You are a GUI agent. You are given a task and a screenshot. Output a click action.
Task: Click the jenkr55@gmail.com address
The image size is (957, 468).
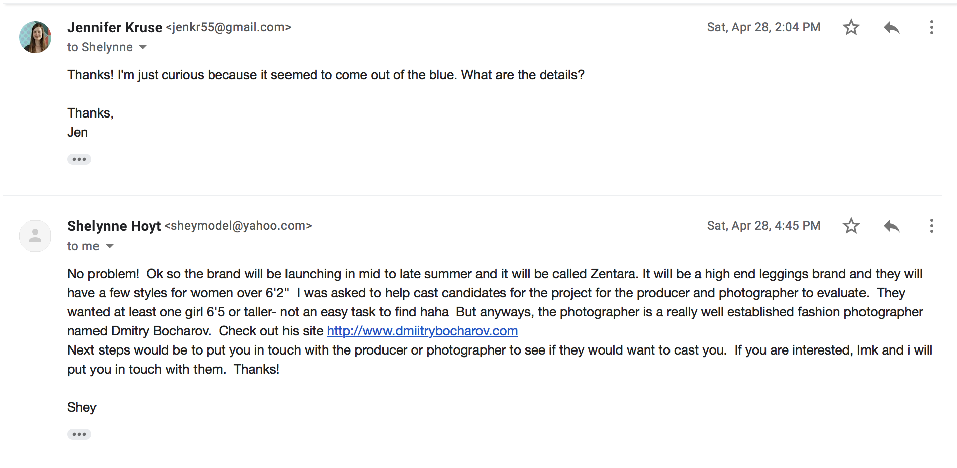[229, 27]
